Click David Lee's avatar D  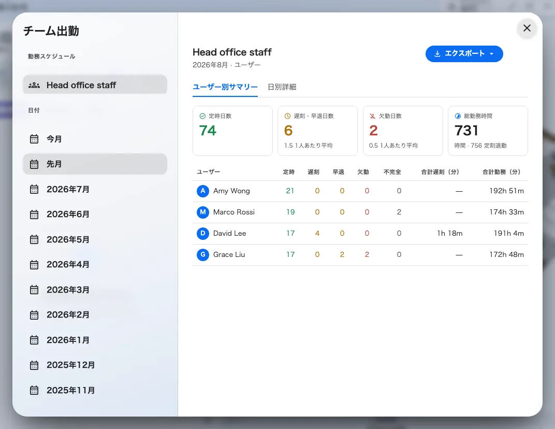(203, 234)
